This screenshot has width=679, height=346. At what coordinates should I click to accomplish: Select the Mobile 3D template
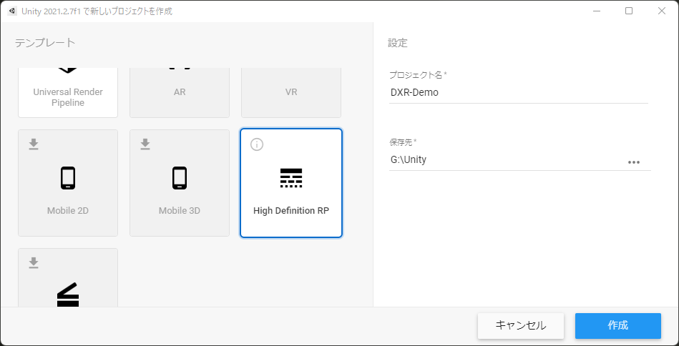pyautogui.click(x=180, y=183)
